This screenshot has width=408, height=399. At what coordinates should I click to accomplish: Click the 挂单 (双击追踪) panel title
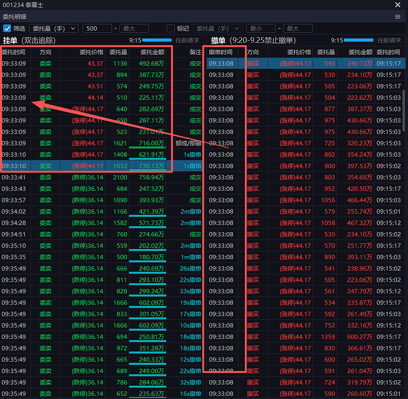tap(29, 40)
